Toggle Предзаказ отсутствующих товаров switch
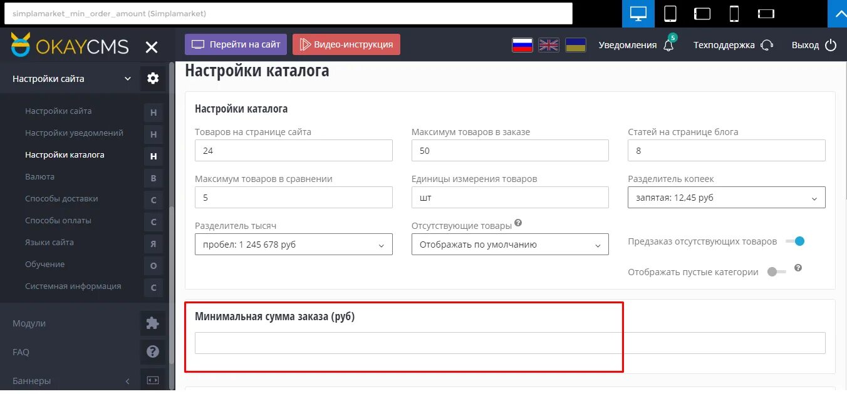The height and width of the screenshot is (394, 847). coord(795,241)
